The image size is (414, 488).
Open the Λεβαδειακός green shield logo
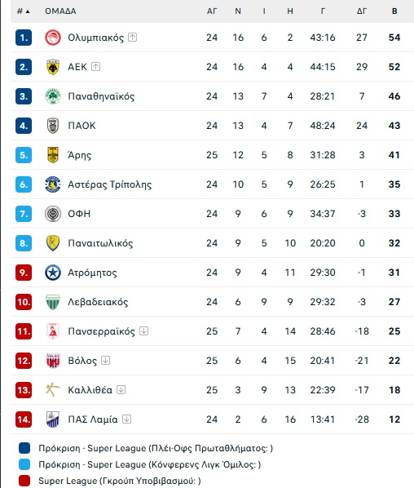tap(53, 302)
